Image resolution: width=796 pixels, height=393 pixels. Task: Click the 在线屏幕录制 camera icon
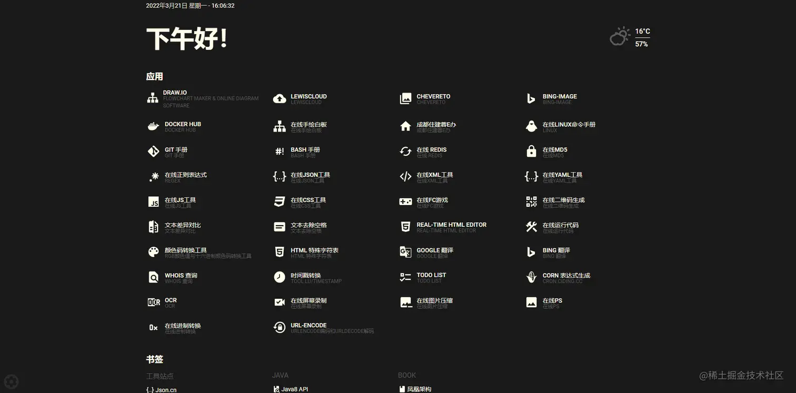(x=280, y=303)
